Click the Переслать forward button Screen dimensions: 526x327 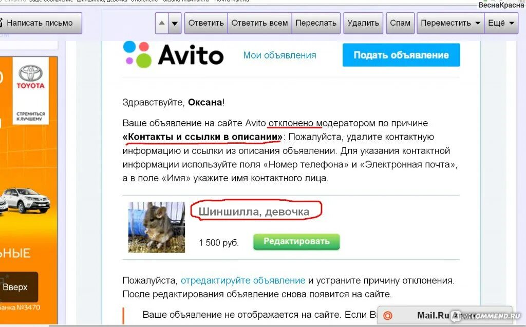[316, 23]
